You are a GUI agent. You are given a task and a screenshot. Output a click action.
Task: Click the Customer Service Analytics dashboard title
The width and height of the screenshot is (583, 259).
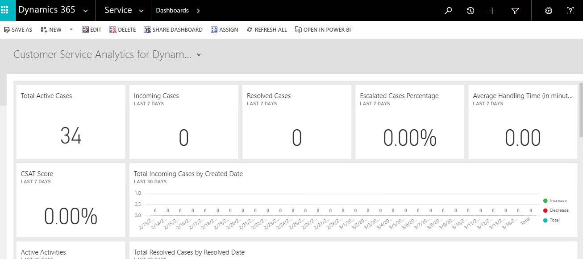tap(102, 55)
